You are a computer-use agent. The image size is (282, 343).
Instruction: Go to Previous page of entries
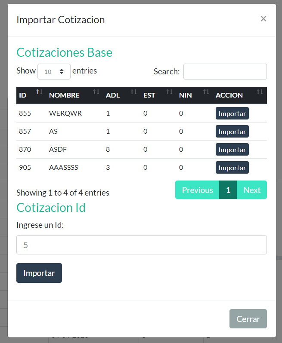tap(197, 190)
